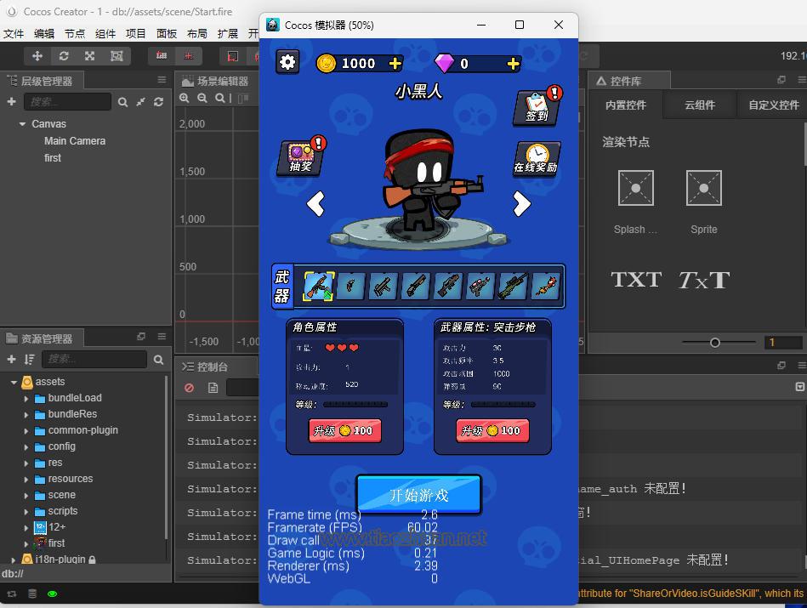This screenshot has height=608, width=807.
Task: Open game settings gear in simulator
Action: [287, 62]
